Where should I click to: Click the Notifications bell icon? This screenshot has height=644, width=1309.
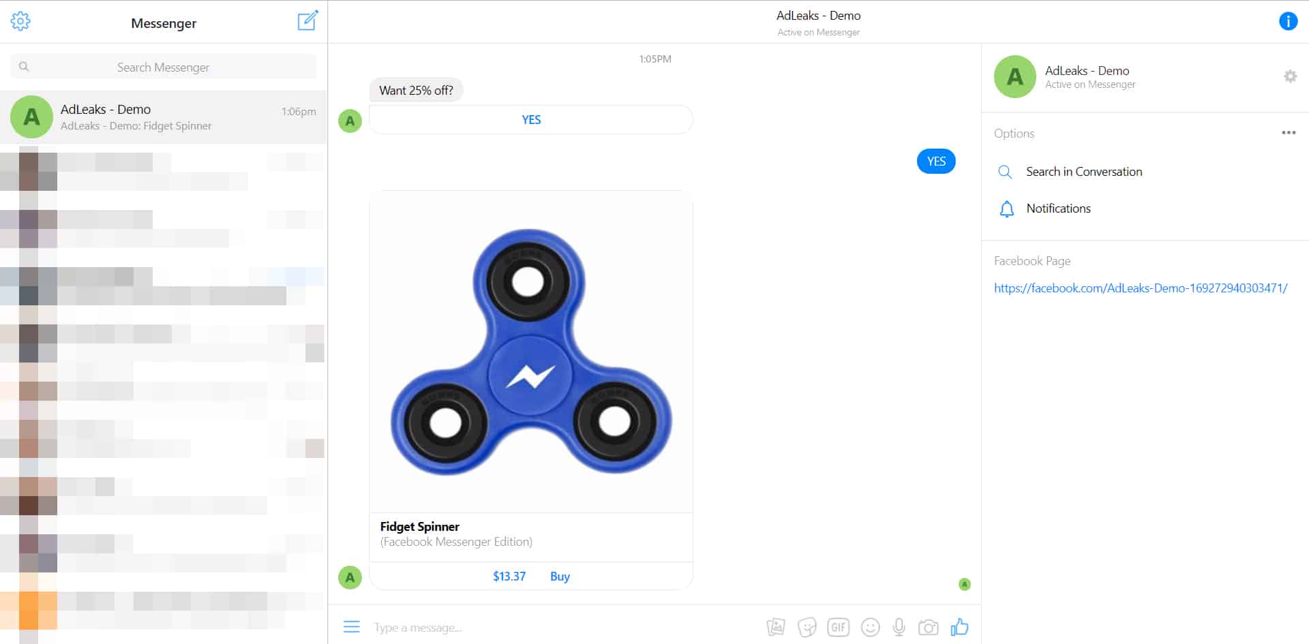pyautogui.click(x=1006, y=209)
